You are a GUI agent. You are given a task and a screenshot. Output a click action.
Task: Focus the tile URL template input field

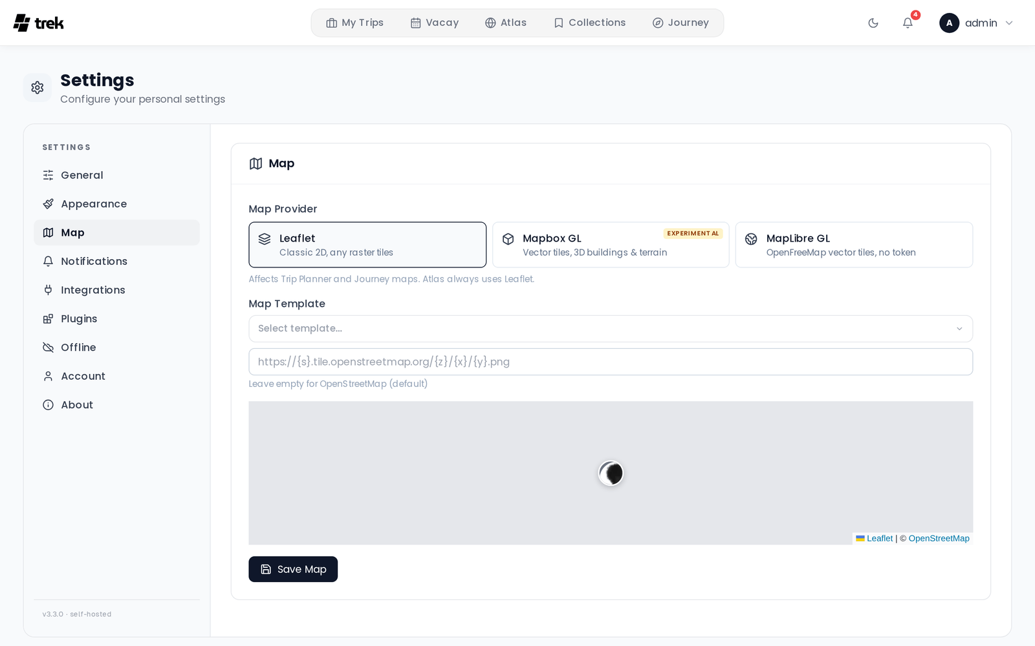click(x=611, y=362)
